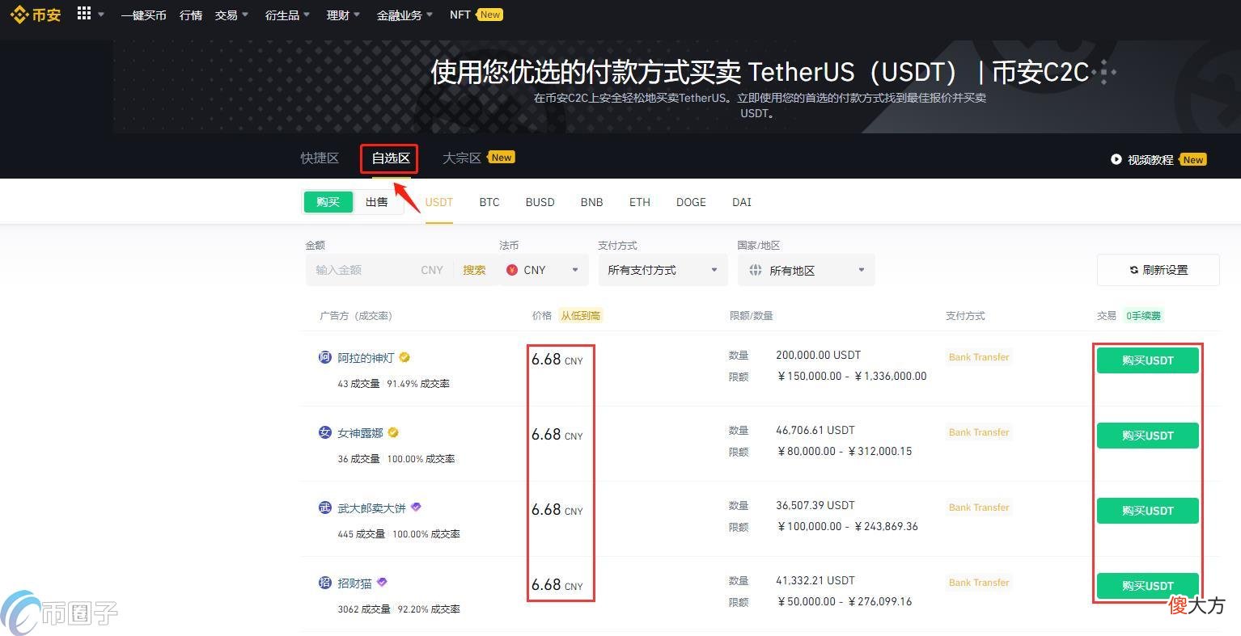
Task: Expand the 交易 menu
Action: pos(231,15)
